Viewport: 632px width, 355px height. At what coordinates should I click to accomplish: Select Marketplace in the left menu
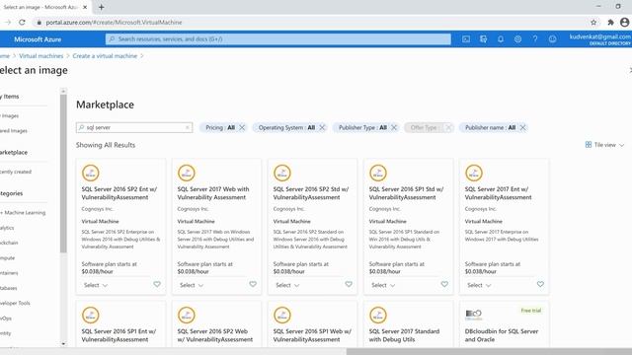point(14,153)
